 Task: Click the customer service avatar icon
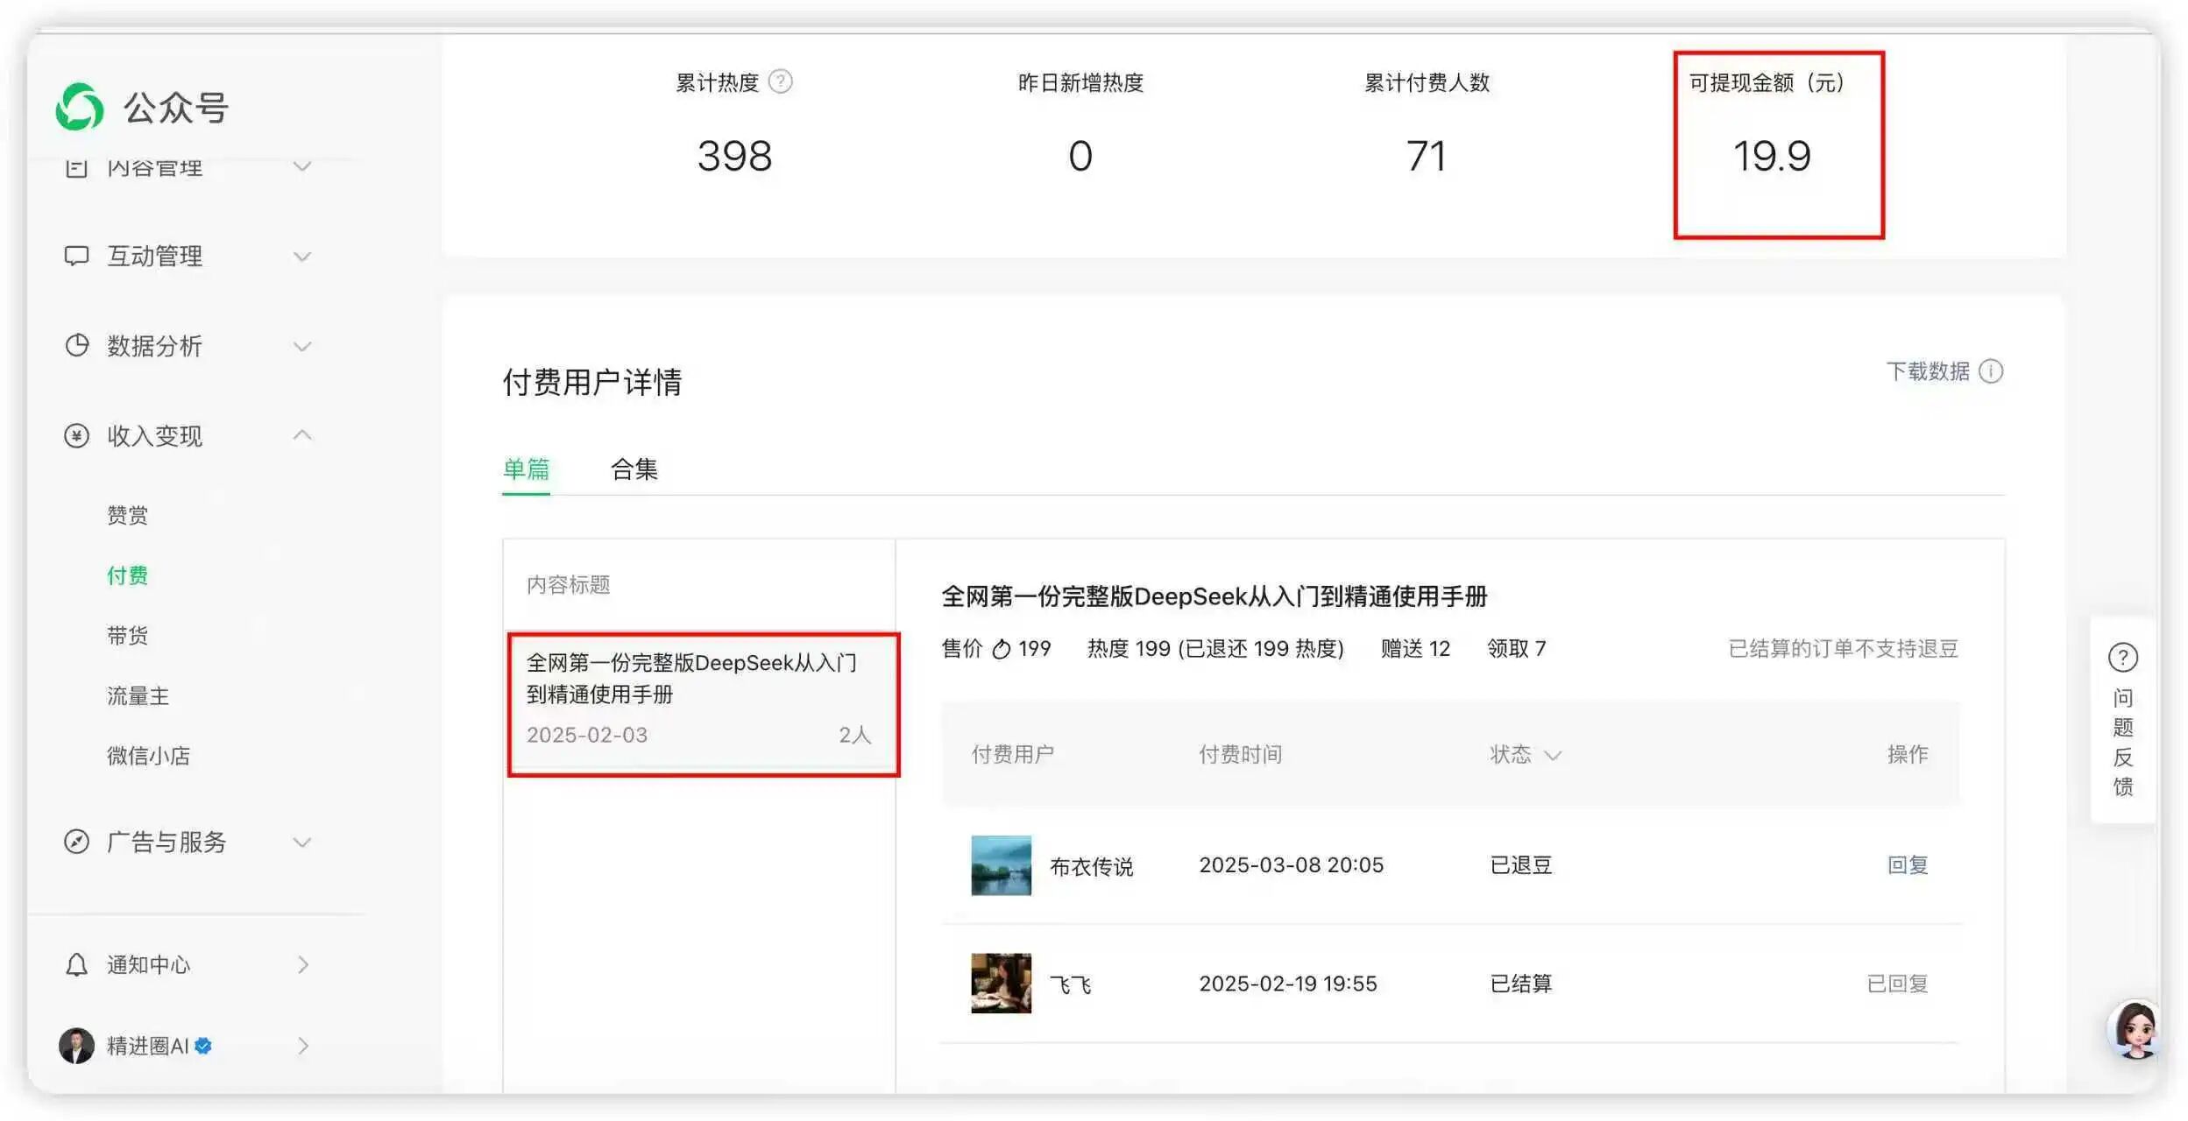(2135, 1029)
